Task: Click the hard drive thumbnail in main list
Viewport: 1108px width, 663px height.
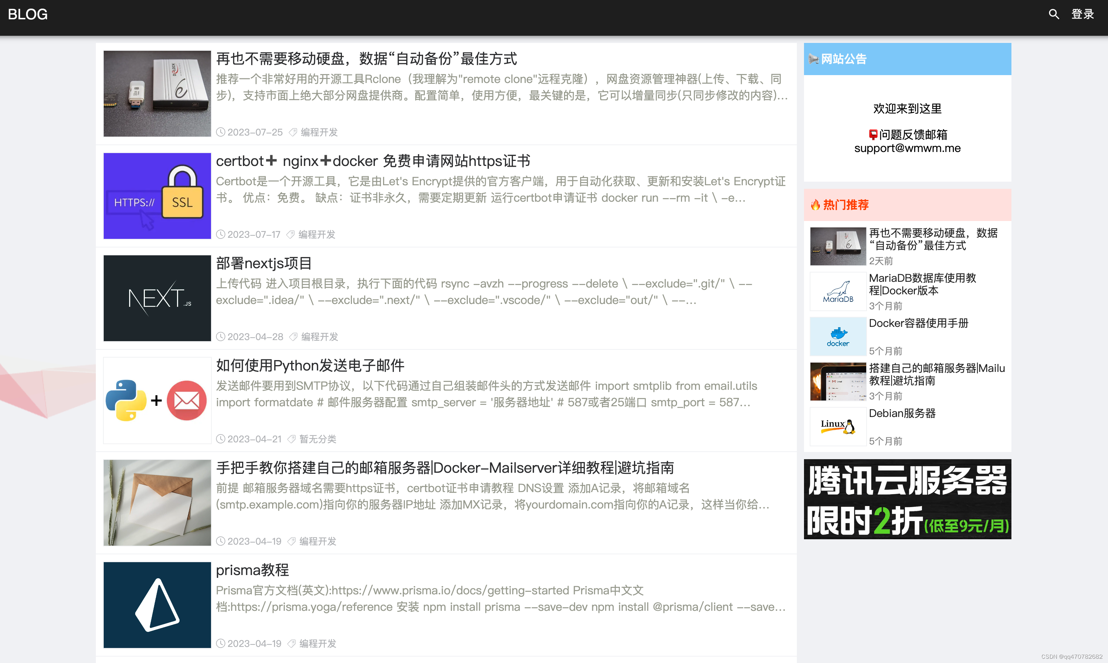Action: (157, 94)
